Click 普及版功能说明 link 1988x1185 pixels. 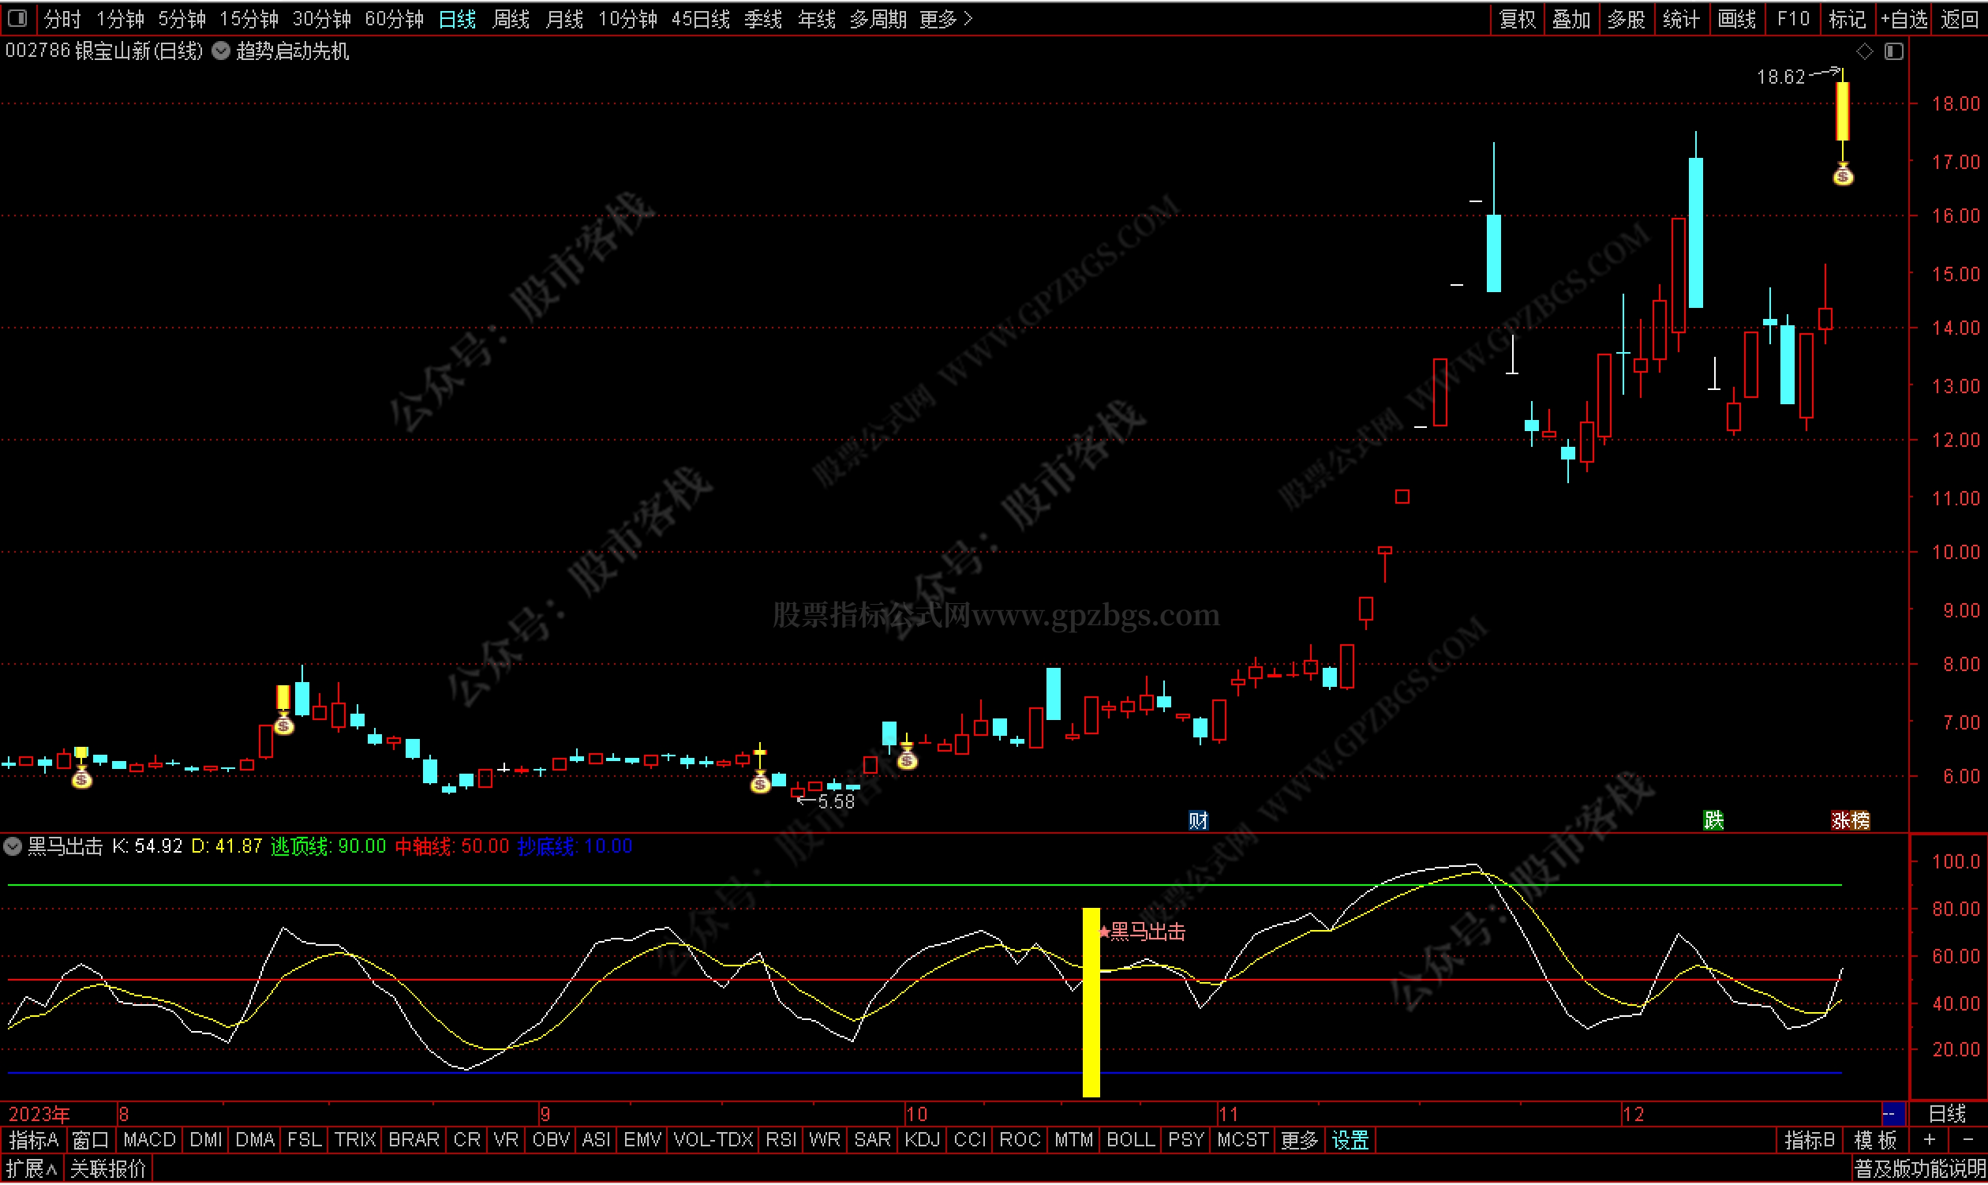tap(1919, 1170)
